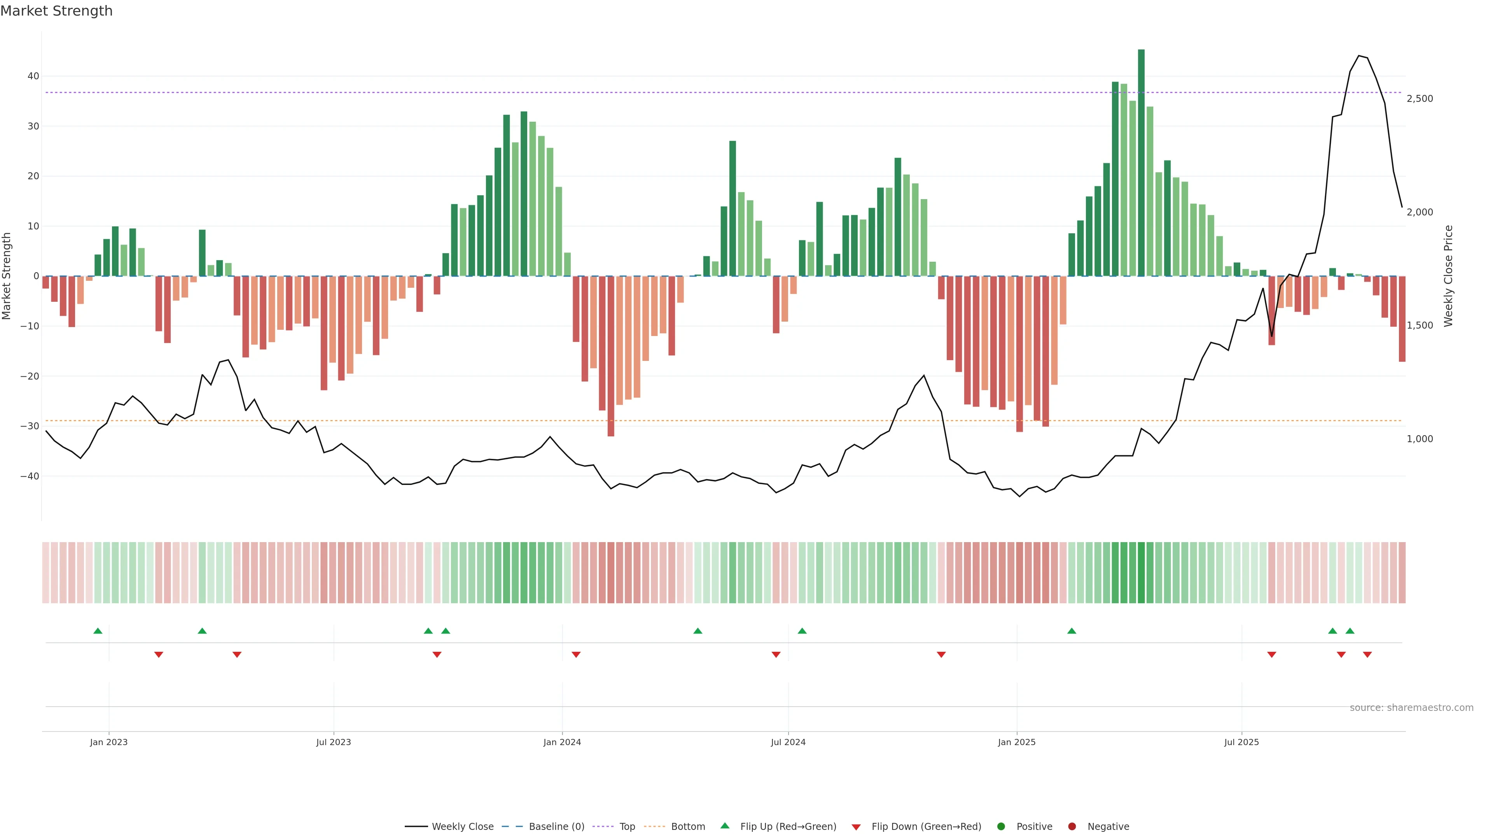Click the flip-up triangle just after Jul 2024
1493x840 pixels.
click(x=802, y=631)
